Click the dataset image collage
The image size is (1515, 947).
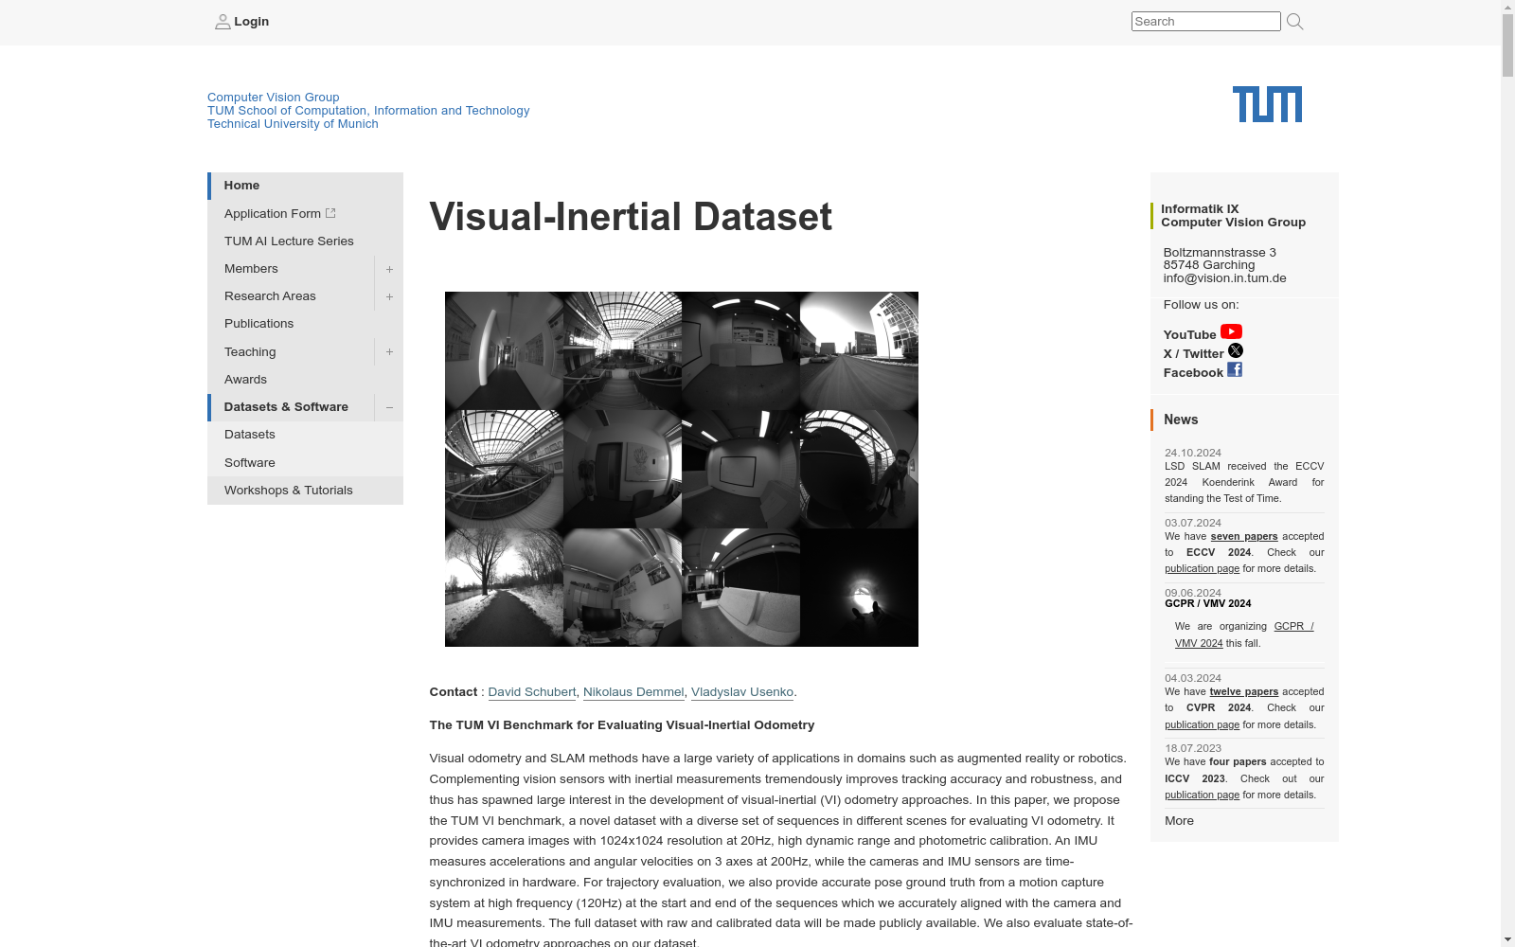coord(682,469)
